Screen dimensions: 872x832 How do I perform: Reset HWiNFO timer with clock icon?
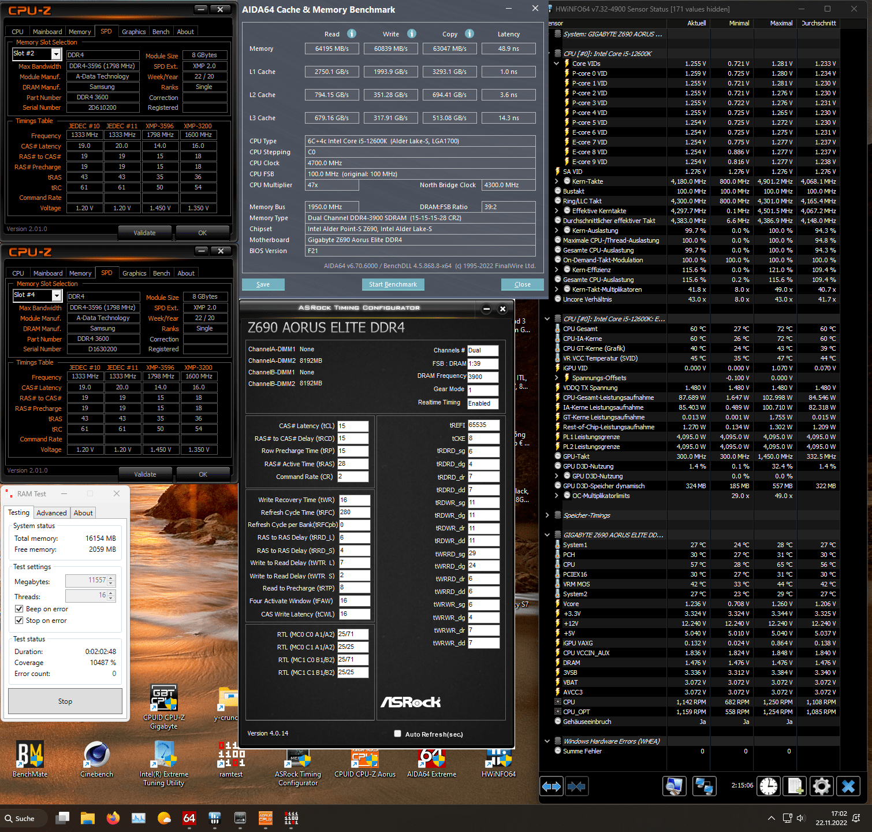769,786
